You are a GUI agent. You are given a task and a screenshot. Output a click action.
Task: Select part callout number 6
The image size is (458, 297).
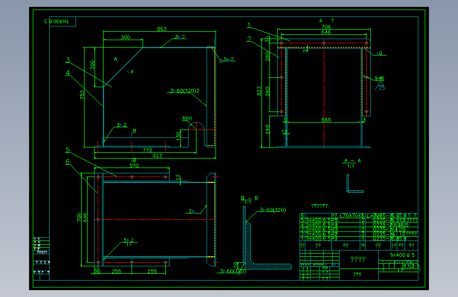[x=68, y=162]
